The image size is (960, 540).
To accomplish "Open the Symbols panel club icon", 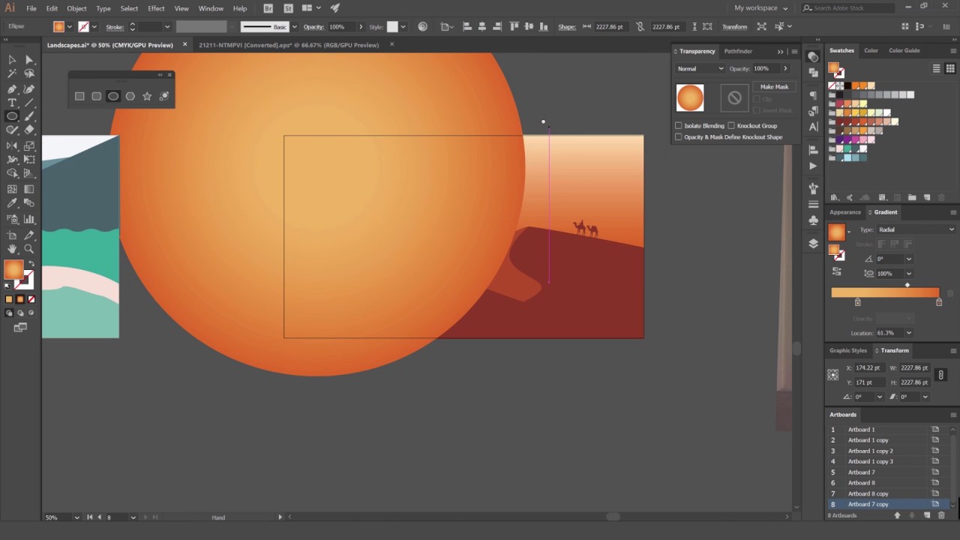I will (x=813, y=220).
